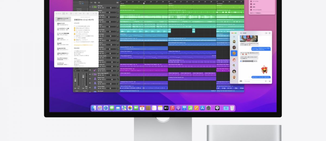Play the audio message in chat

pos(241,61)
